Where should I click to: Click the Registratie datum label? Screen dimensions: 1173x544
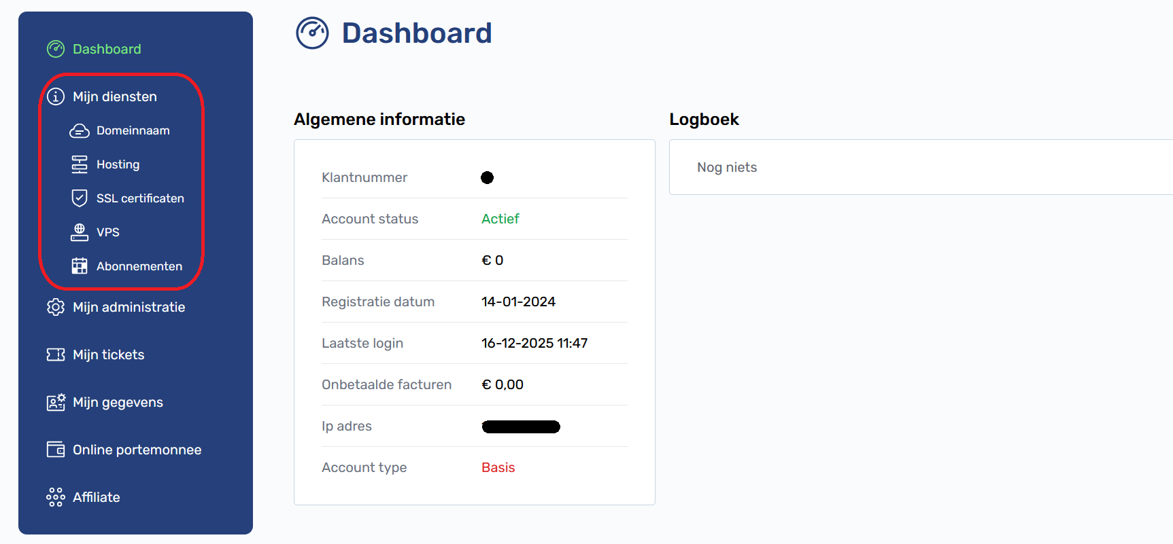378,302
